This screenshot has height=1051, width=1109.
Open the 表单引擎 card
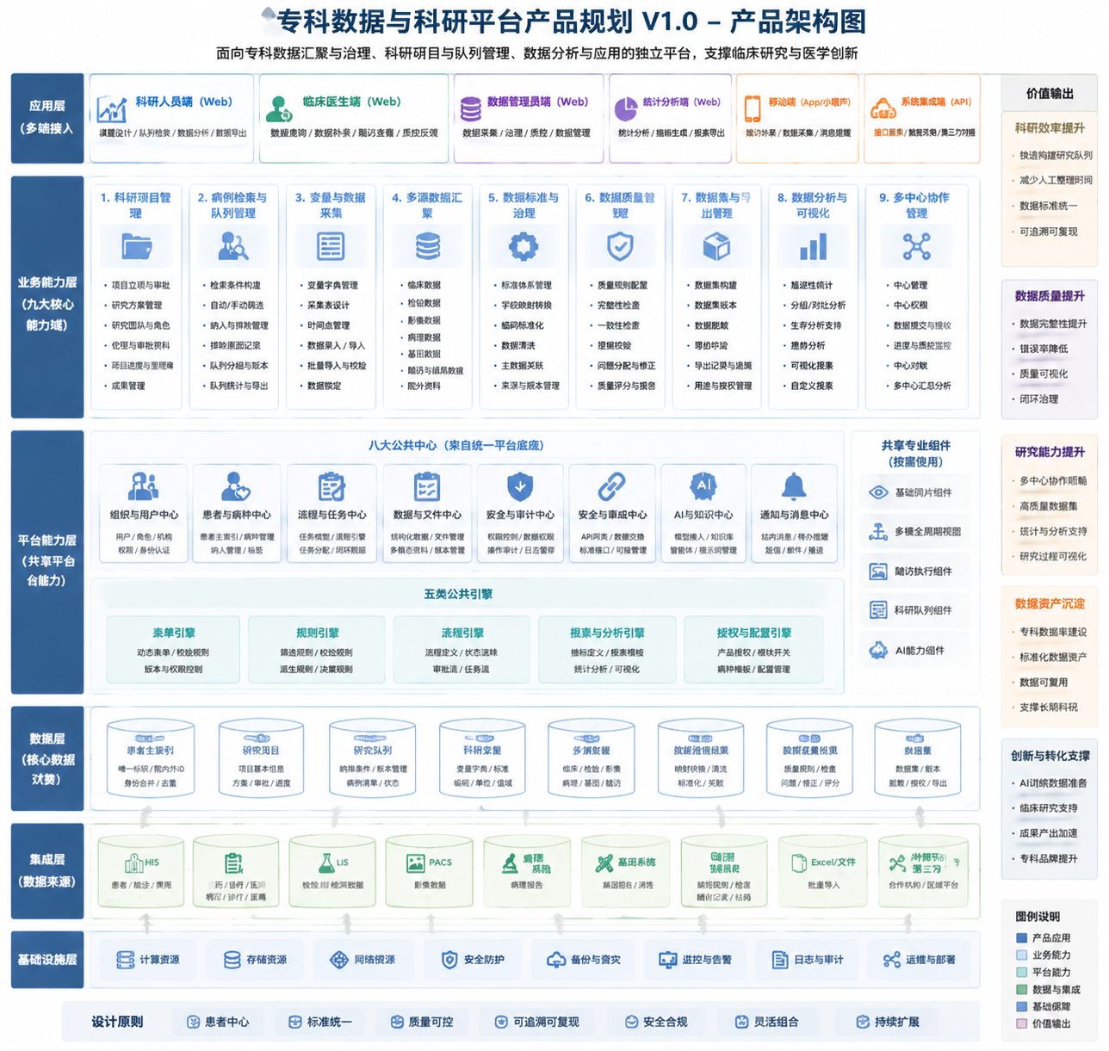pos(173,650)
